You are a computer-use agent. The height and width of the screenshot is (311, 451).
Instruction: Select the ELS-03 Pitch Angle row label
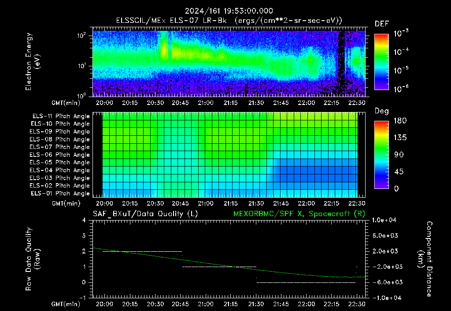tap(59, 178)
